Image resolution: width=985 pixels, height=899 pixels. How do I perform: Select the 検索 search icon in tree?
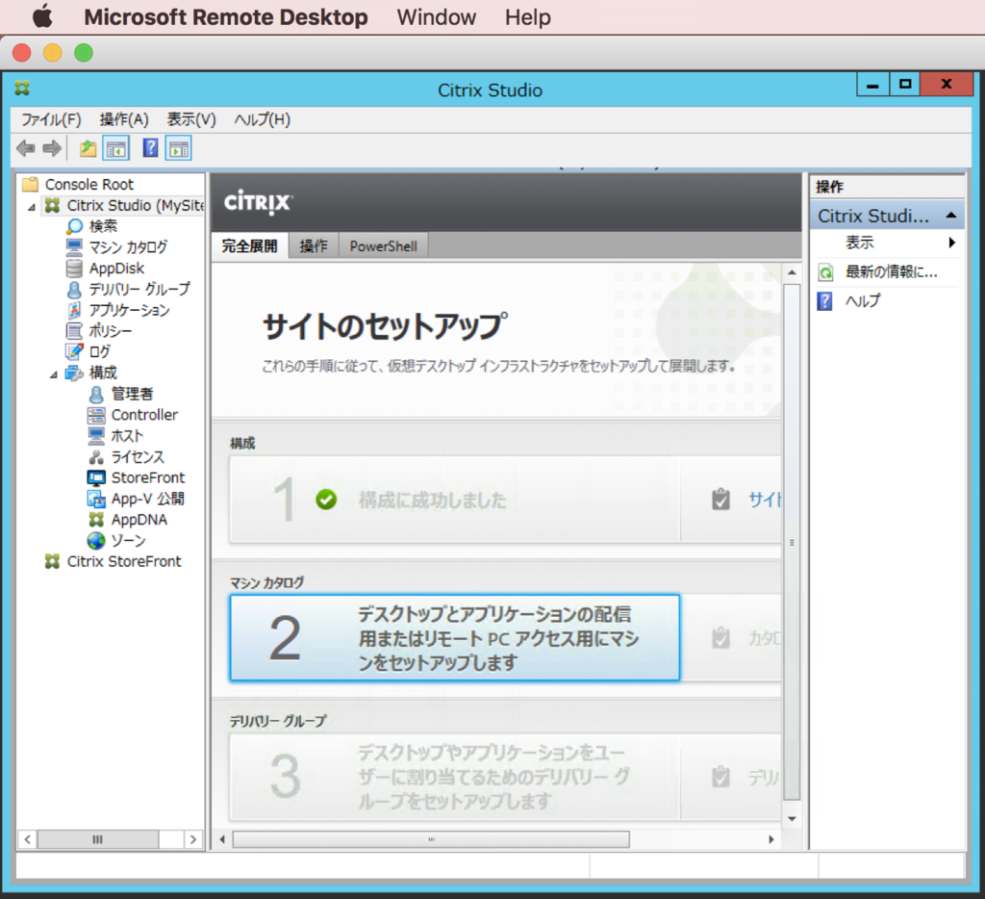75,226
